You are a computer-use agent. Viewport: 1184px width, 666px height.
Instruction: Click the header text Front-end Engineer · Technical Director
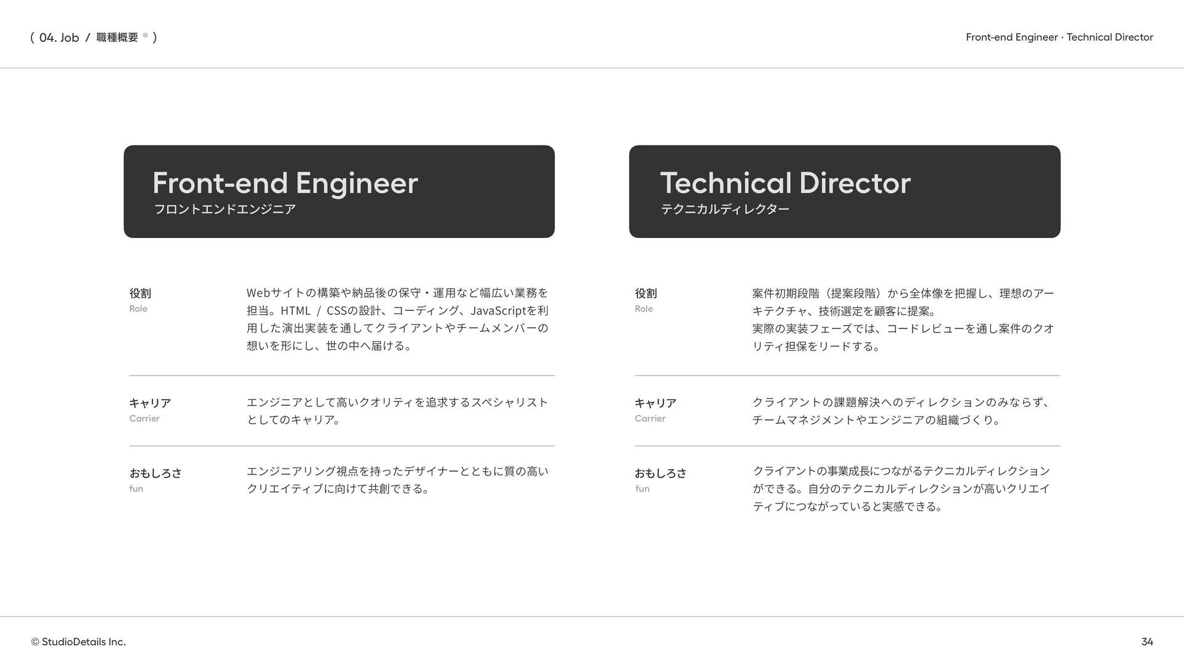tap(1059, 37)
